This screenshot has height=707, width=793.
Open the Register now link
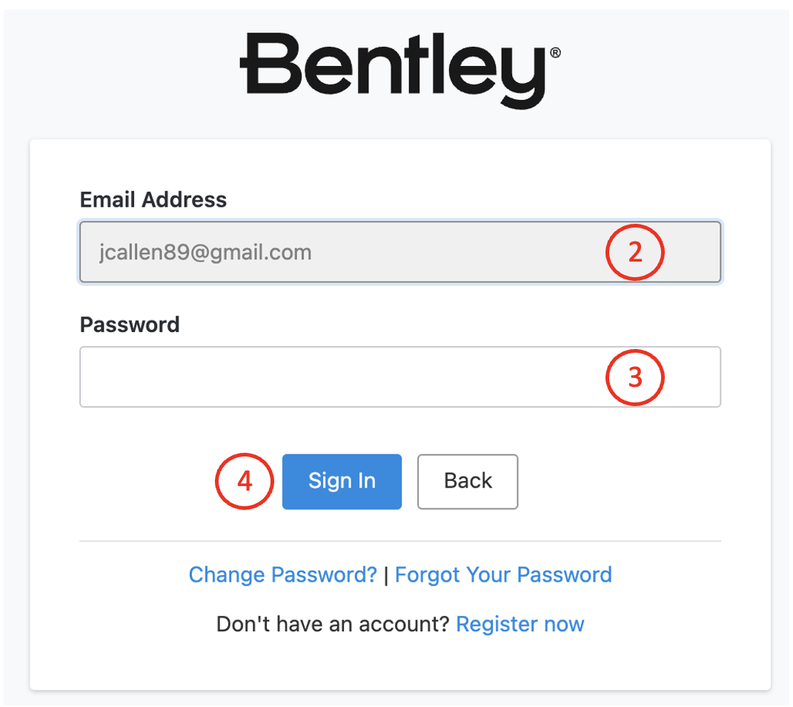coord(520,624)
